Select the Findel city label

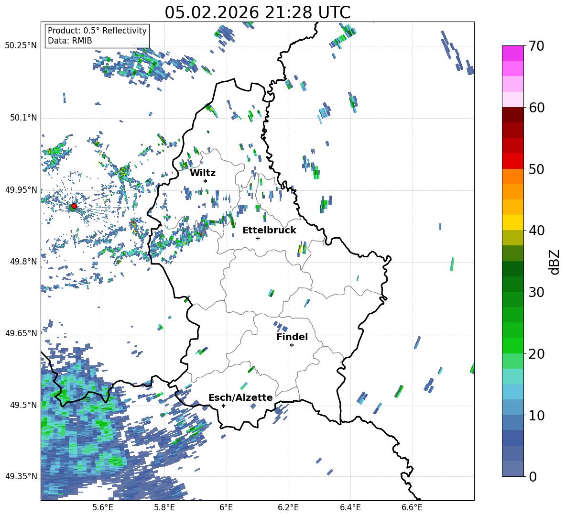point(292,337)
